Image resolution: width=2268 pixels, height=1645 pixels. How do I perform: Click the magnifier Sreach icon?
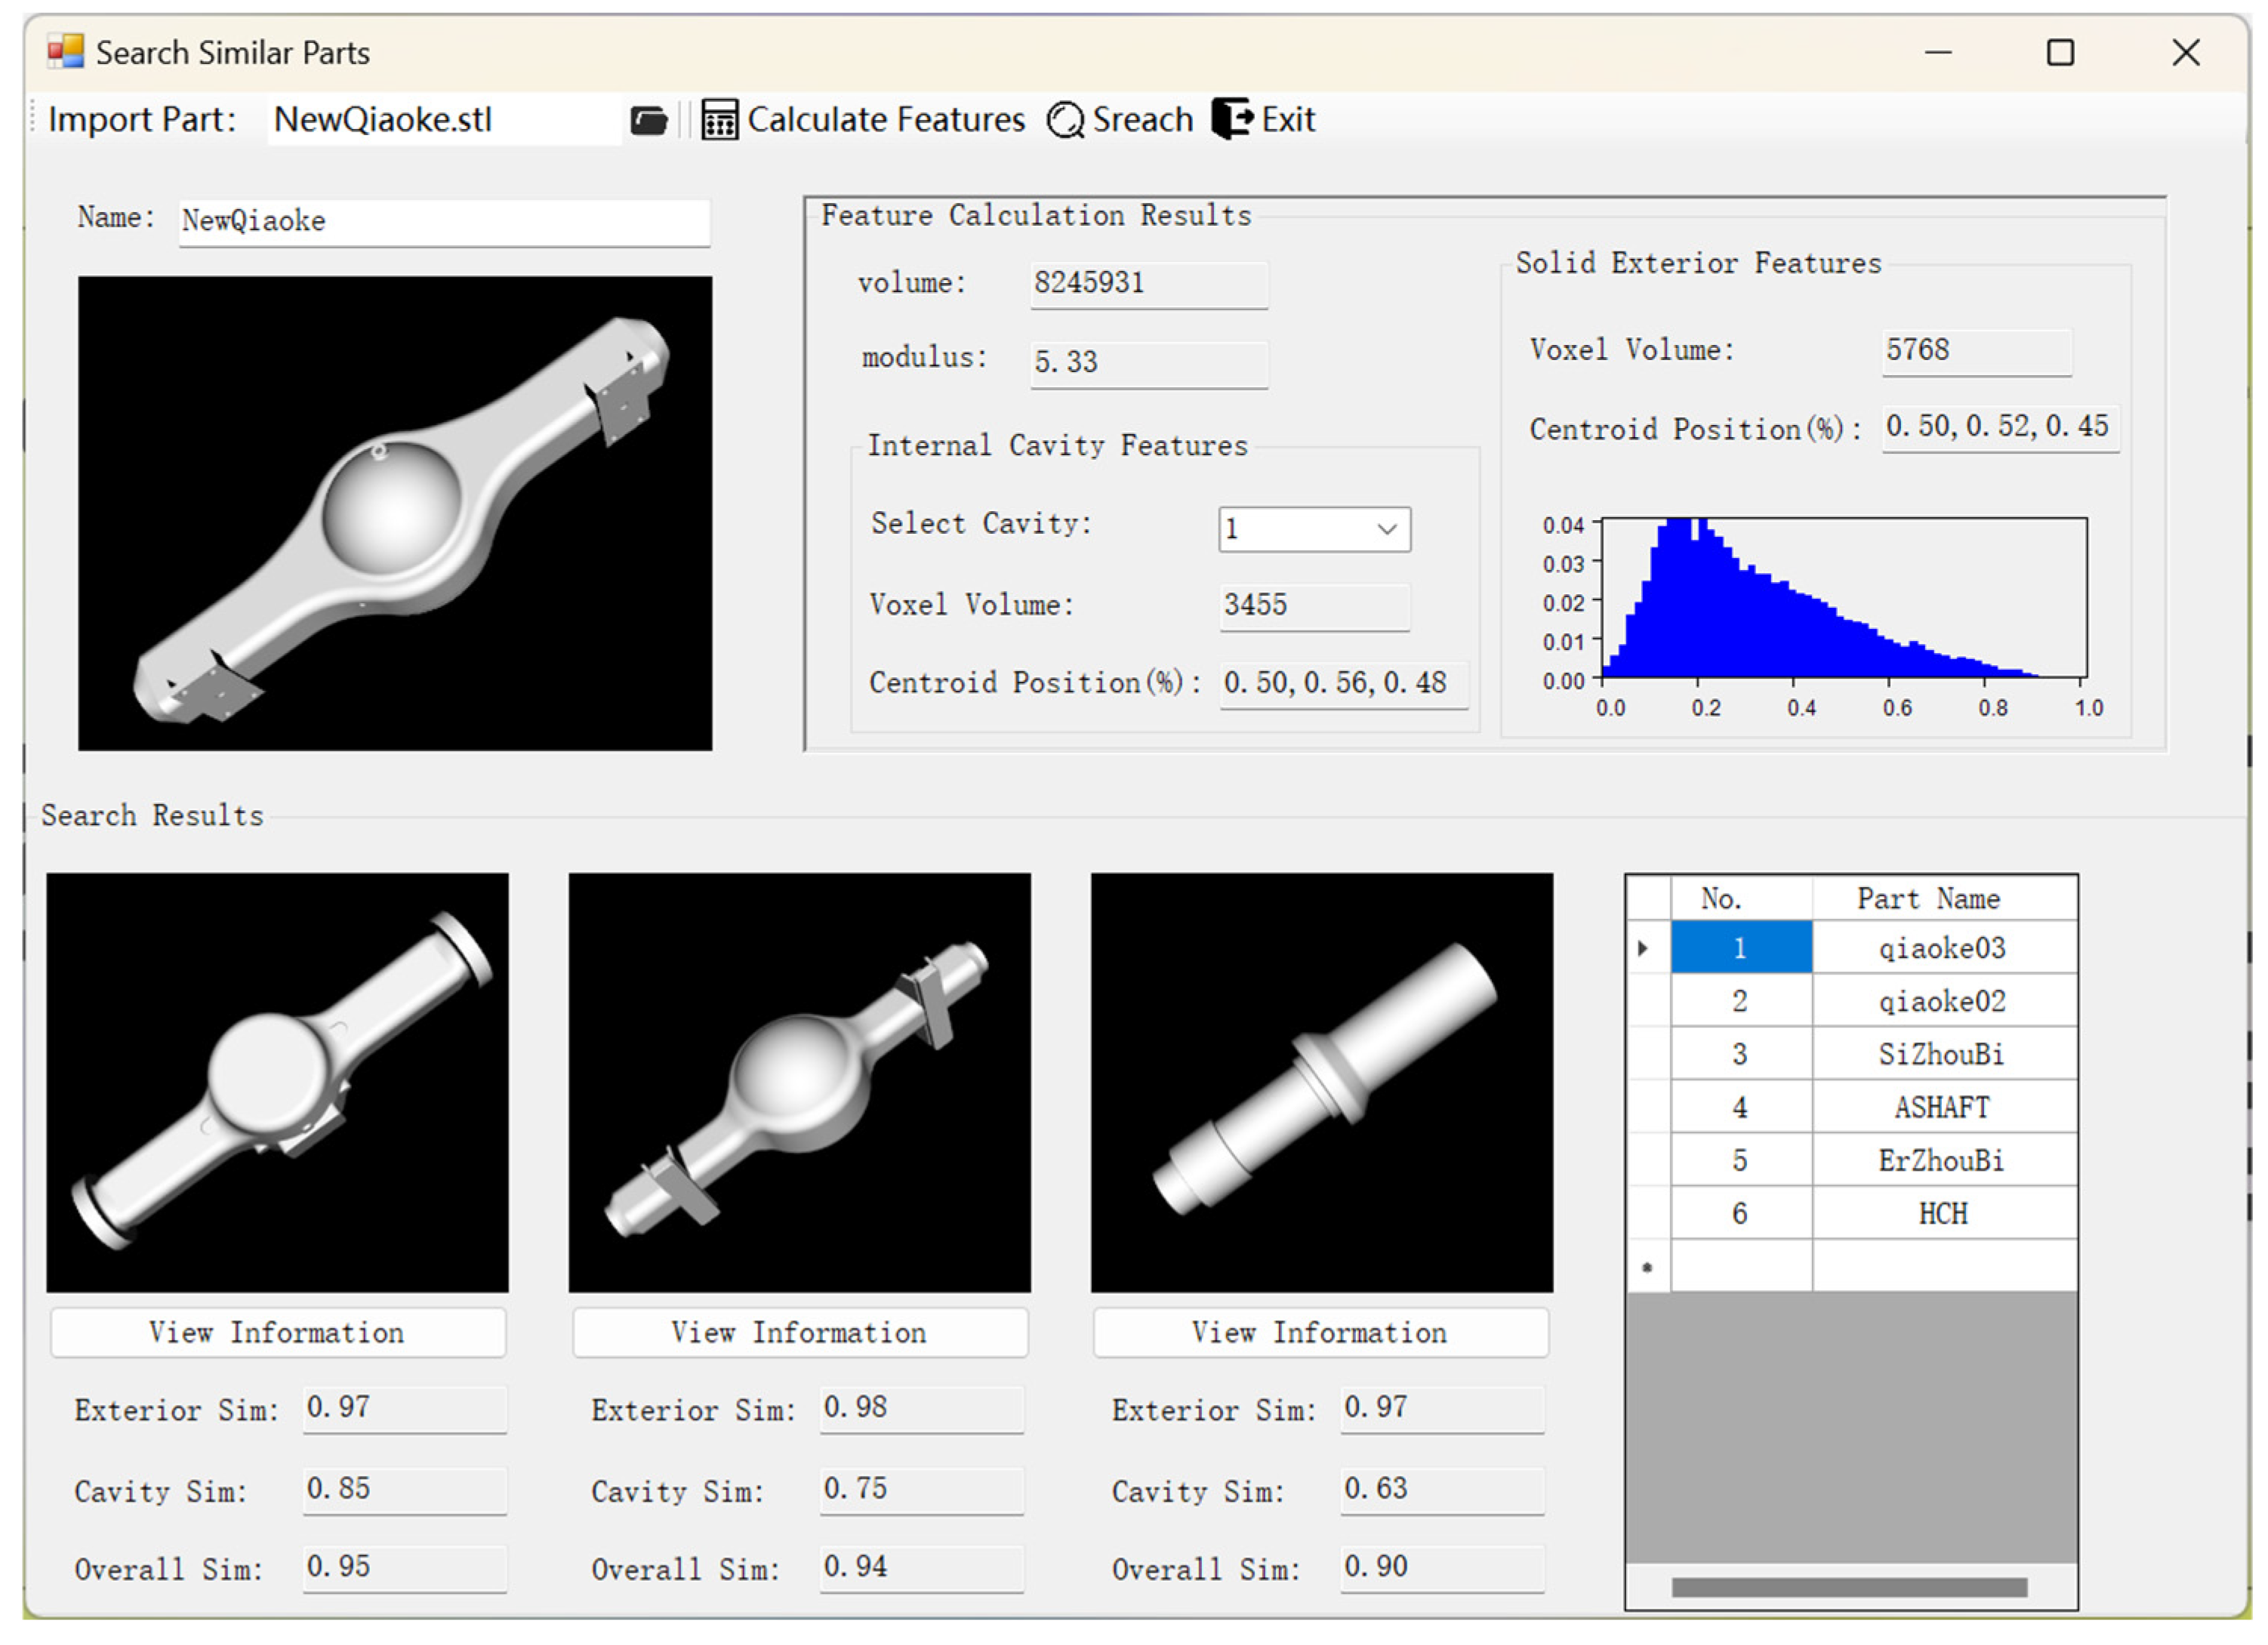click(1065, 120)
